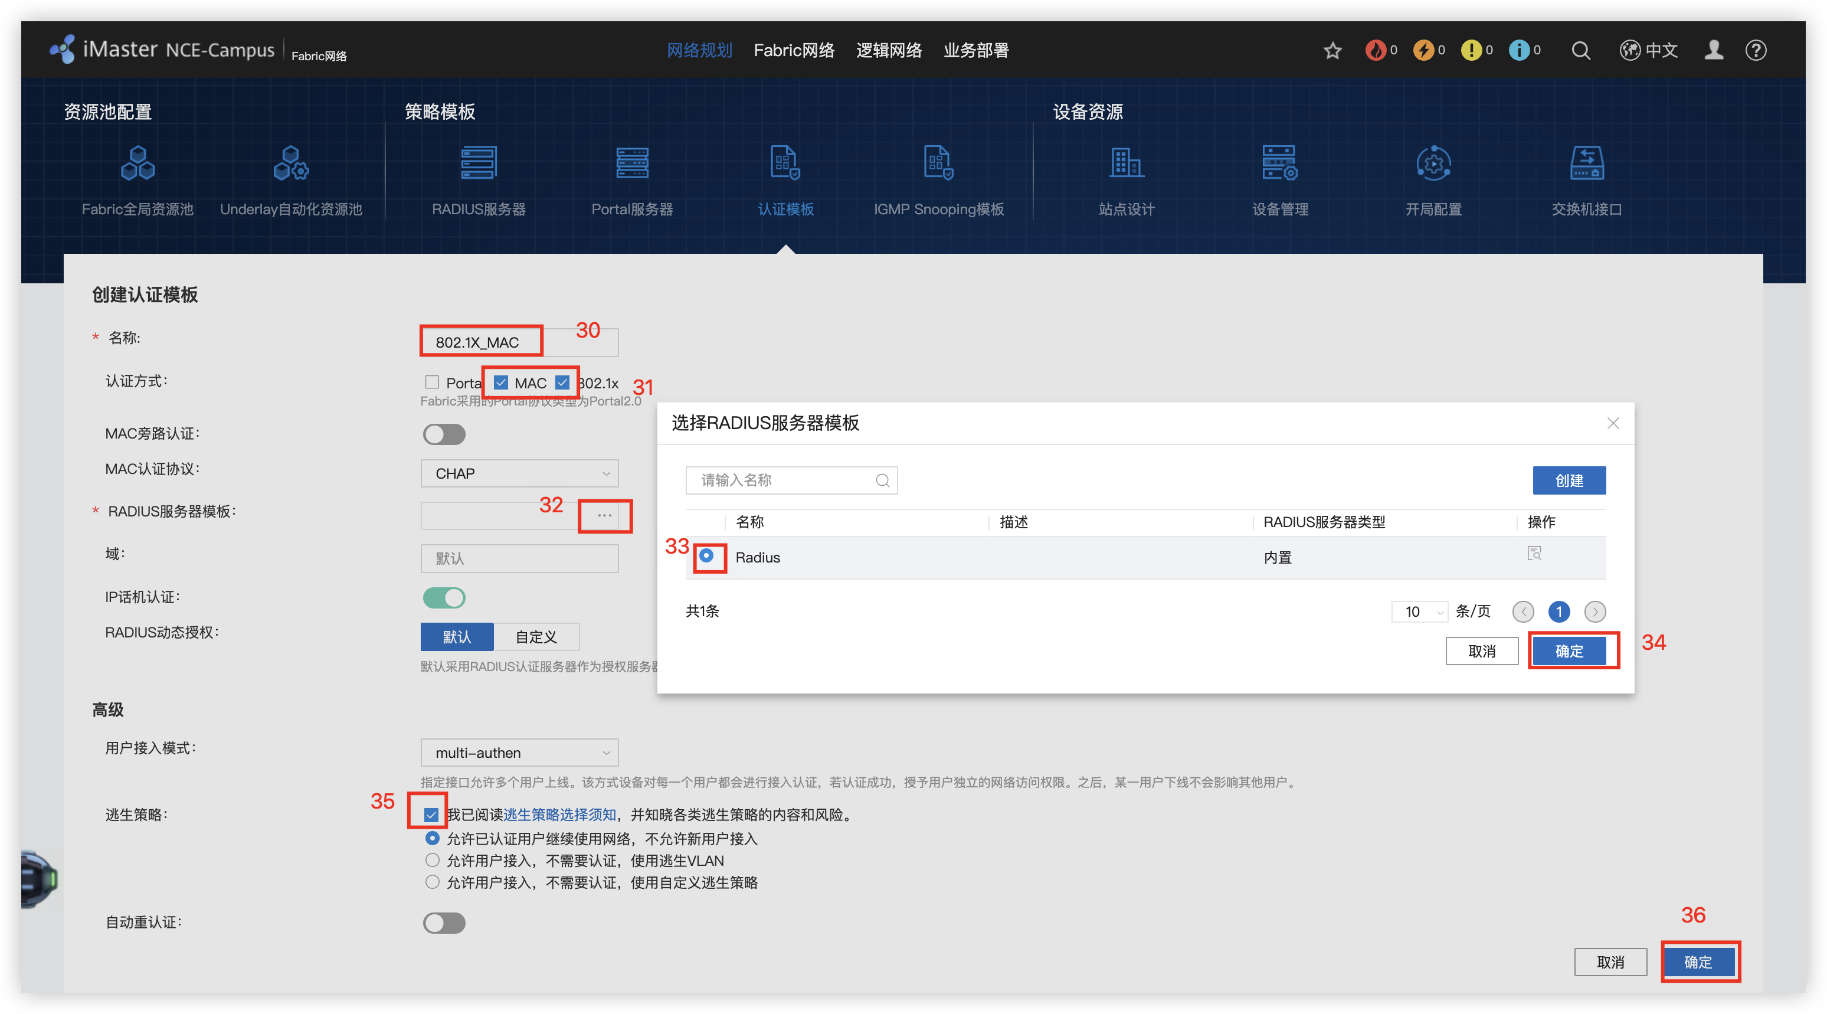Open the multi-authen access mode dropdown
Image resolution: width=1827 pixels, height=1014 pixels.
coord(519,752)
